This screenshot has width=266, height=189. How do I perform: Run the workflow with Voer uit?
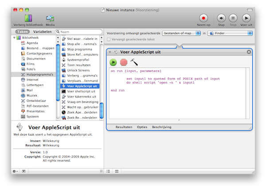pyautogui.click(x=246, y=18)
